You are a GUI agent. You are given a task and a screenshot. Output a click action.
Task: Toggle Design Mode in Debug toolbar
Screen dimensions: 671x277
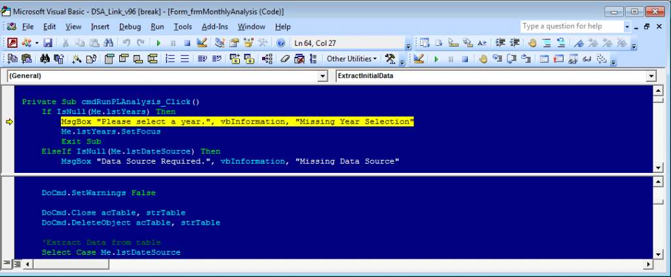419,59
